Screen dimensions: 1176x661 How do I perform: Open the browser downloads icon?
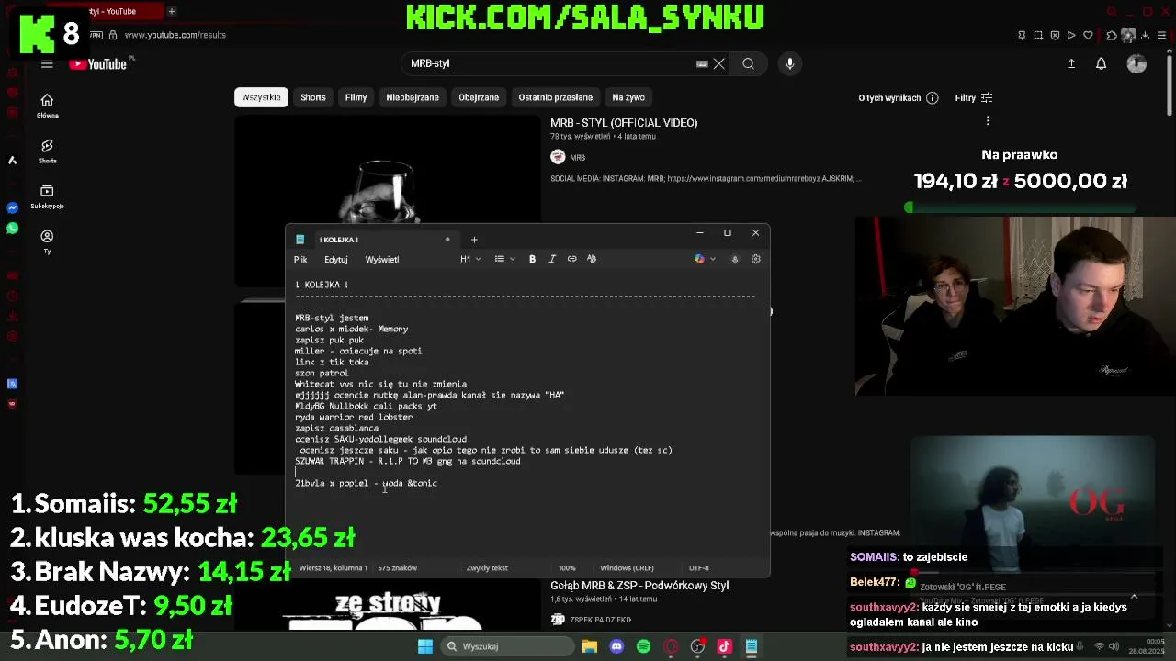[1146, 35]
